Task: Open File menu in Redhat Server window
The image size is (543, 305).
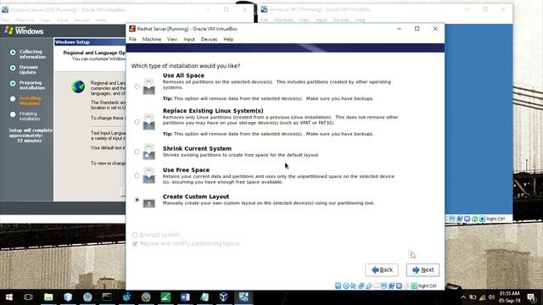Action: pos(132,39)
